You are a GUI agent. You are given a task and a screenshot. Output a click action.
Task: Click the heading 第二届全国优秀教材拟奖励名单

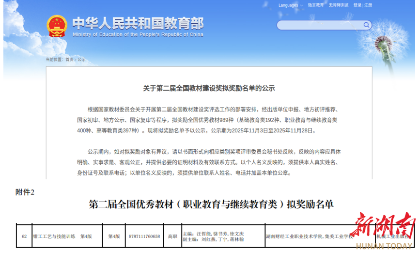[x=211, y=204]
